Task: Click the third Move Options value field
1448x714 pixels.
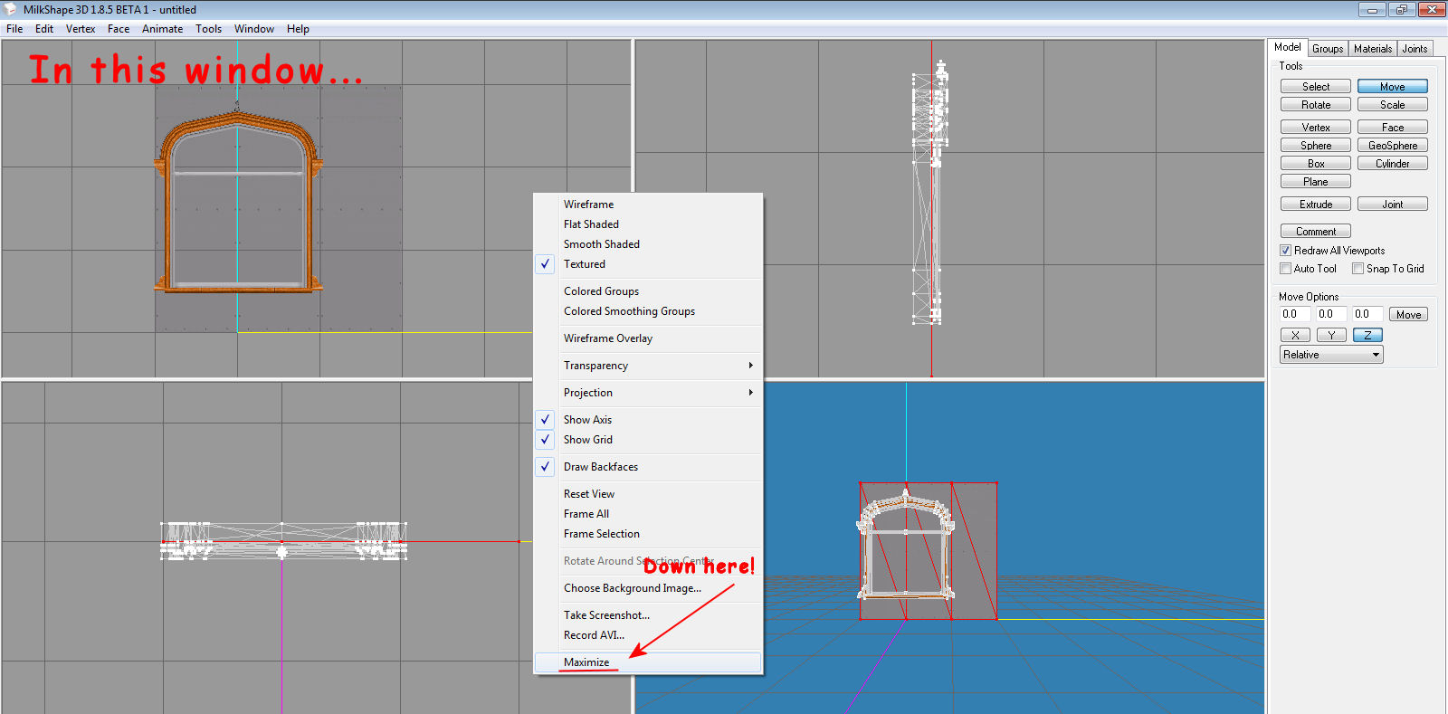Action: [1367, 314]
